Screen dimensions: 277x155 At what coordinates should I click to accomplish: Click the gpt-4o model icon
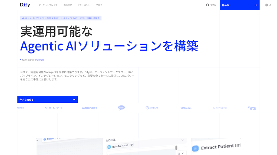[109, 147]
